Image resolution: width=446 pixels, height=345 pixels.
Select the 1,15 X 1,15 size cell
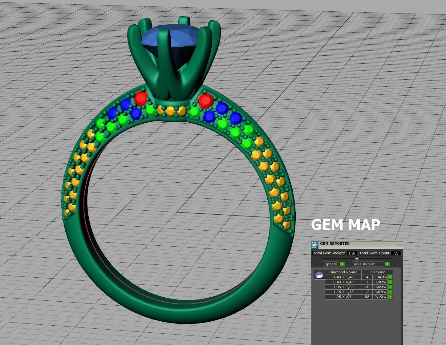[x=343, y=292]
